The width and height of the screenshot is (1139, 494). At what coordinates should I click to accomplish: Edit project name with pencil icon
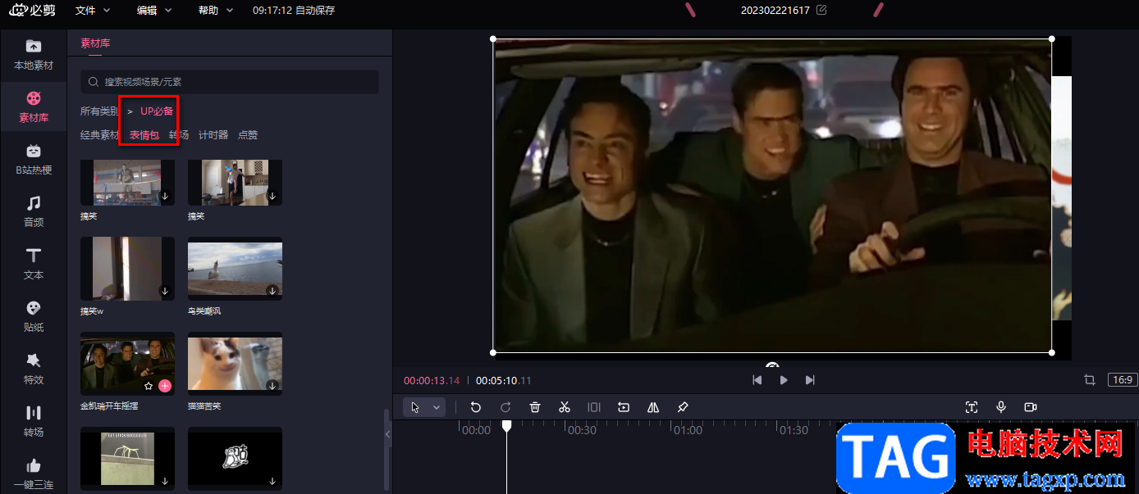821,10
